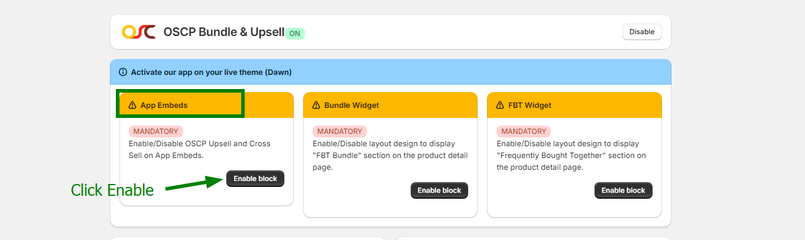Click the MANDATORY badge under FBT Widget
Image resolution: width=805 pixels, height=240 pixels.
pos(523,131)
